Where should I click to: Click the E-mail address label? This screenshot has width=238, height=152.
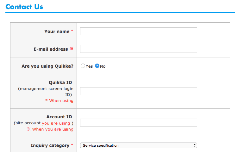pos(51,49)
